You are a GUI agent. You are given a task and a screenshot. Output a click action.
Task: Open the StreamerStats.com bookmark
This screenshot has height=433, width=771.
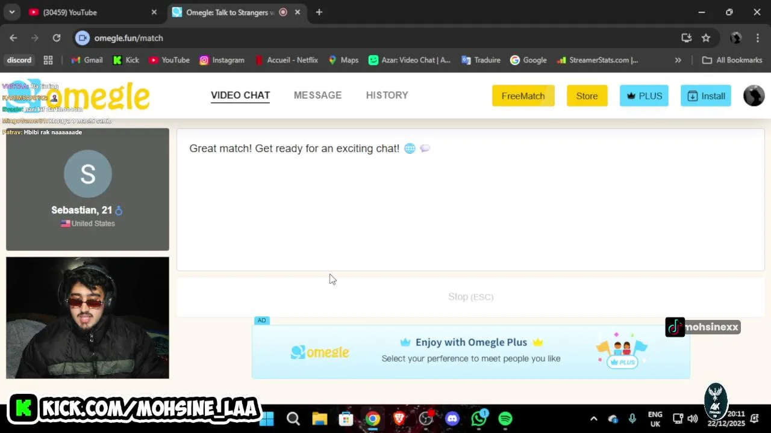pyautogui.click(x=598, y=60)
